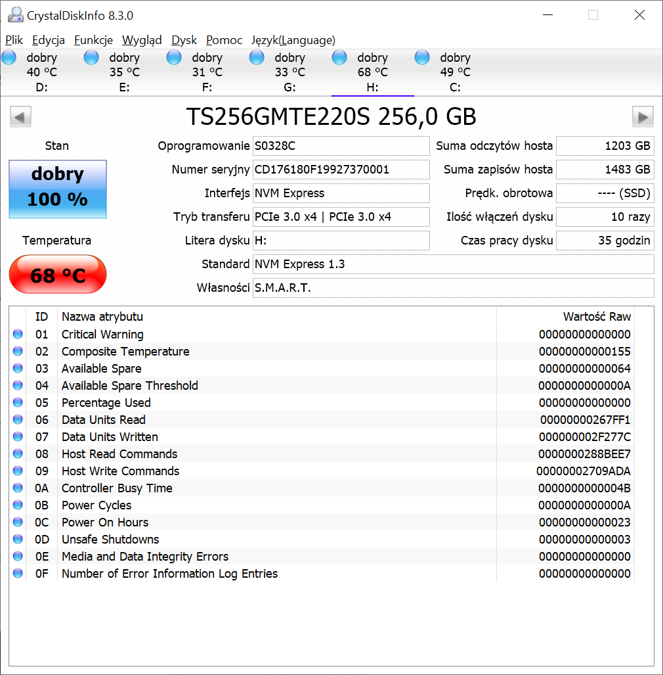Select the 'Composite Temperature' attribute name

[x=125, y=352]
